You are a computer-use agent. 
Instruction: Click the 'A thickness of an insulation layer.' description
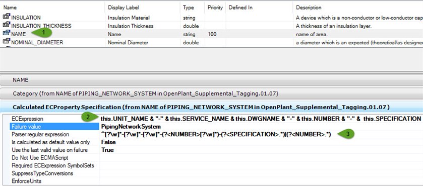(333, 26)
